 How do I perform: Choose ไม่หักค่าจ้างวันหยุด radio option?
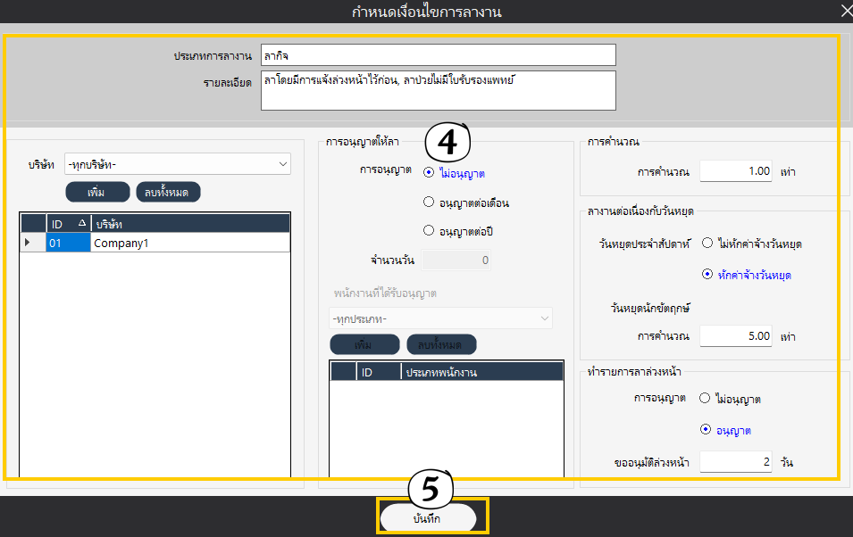(707, 243)
